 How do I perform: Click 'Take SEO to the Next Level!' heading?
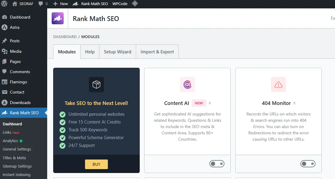coord(96,103)
